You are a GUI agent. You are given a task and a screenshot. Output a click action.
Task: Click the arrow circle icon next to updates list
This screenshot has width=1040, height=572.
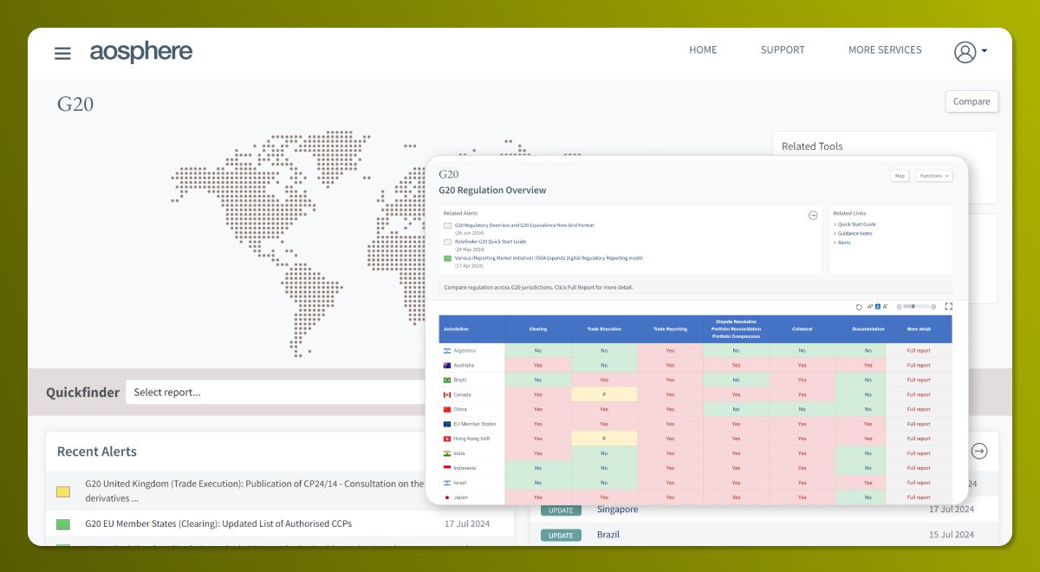coord(979,451)
